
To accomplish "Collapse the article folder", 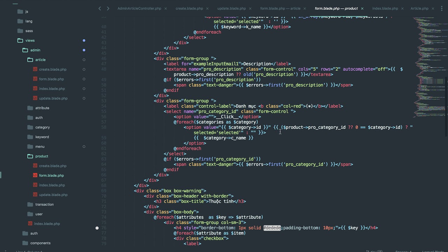I will pyautogui.click(x=30, y=60).
